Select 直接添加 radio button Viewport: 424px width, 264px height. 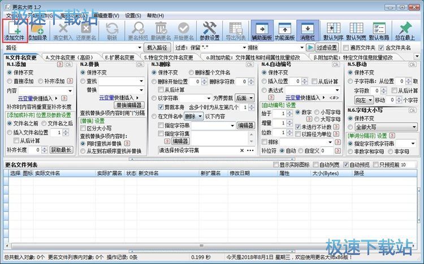(10, 81)
